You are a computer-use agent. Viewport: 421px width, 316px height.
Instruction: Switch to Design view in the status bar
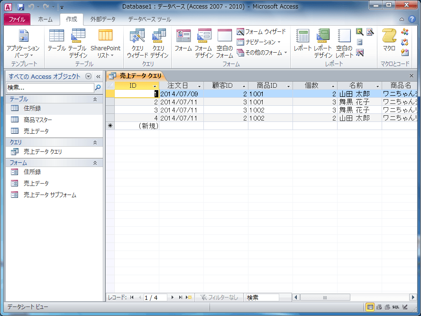(x=405, y=307)
